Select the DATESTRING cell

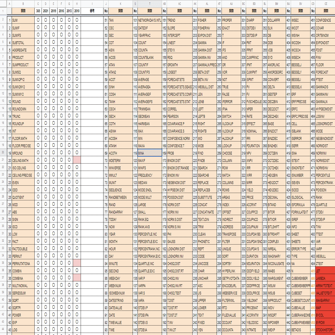(121, 300)
